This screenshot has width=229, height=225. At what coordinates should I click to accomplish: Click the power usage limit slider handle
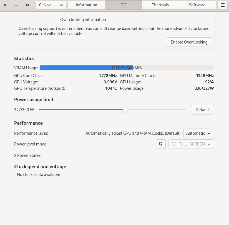tap(125, 110)
